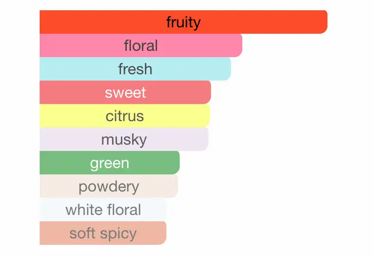374x256 pixels.
Task: Click the 'floral' text label
Action: pos(141,46)
